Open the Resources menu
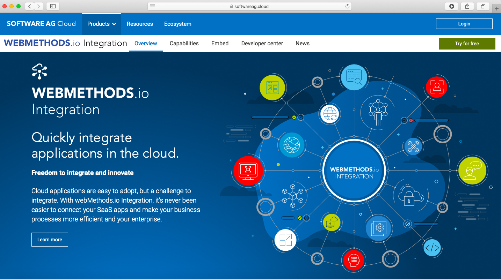Image resolution: width=501 pixels, height=279 pixels. click(x=140, y=24)
